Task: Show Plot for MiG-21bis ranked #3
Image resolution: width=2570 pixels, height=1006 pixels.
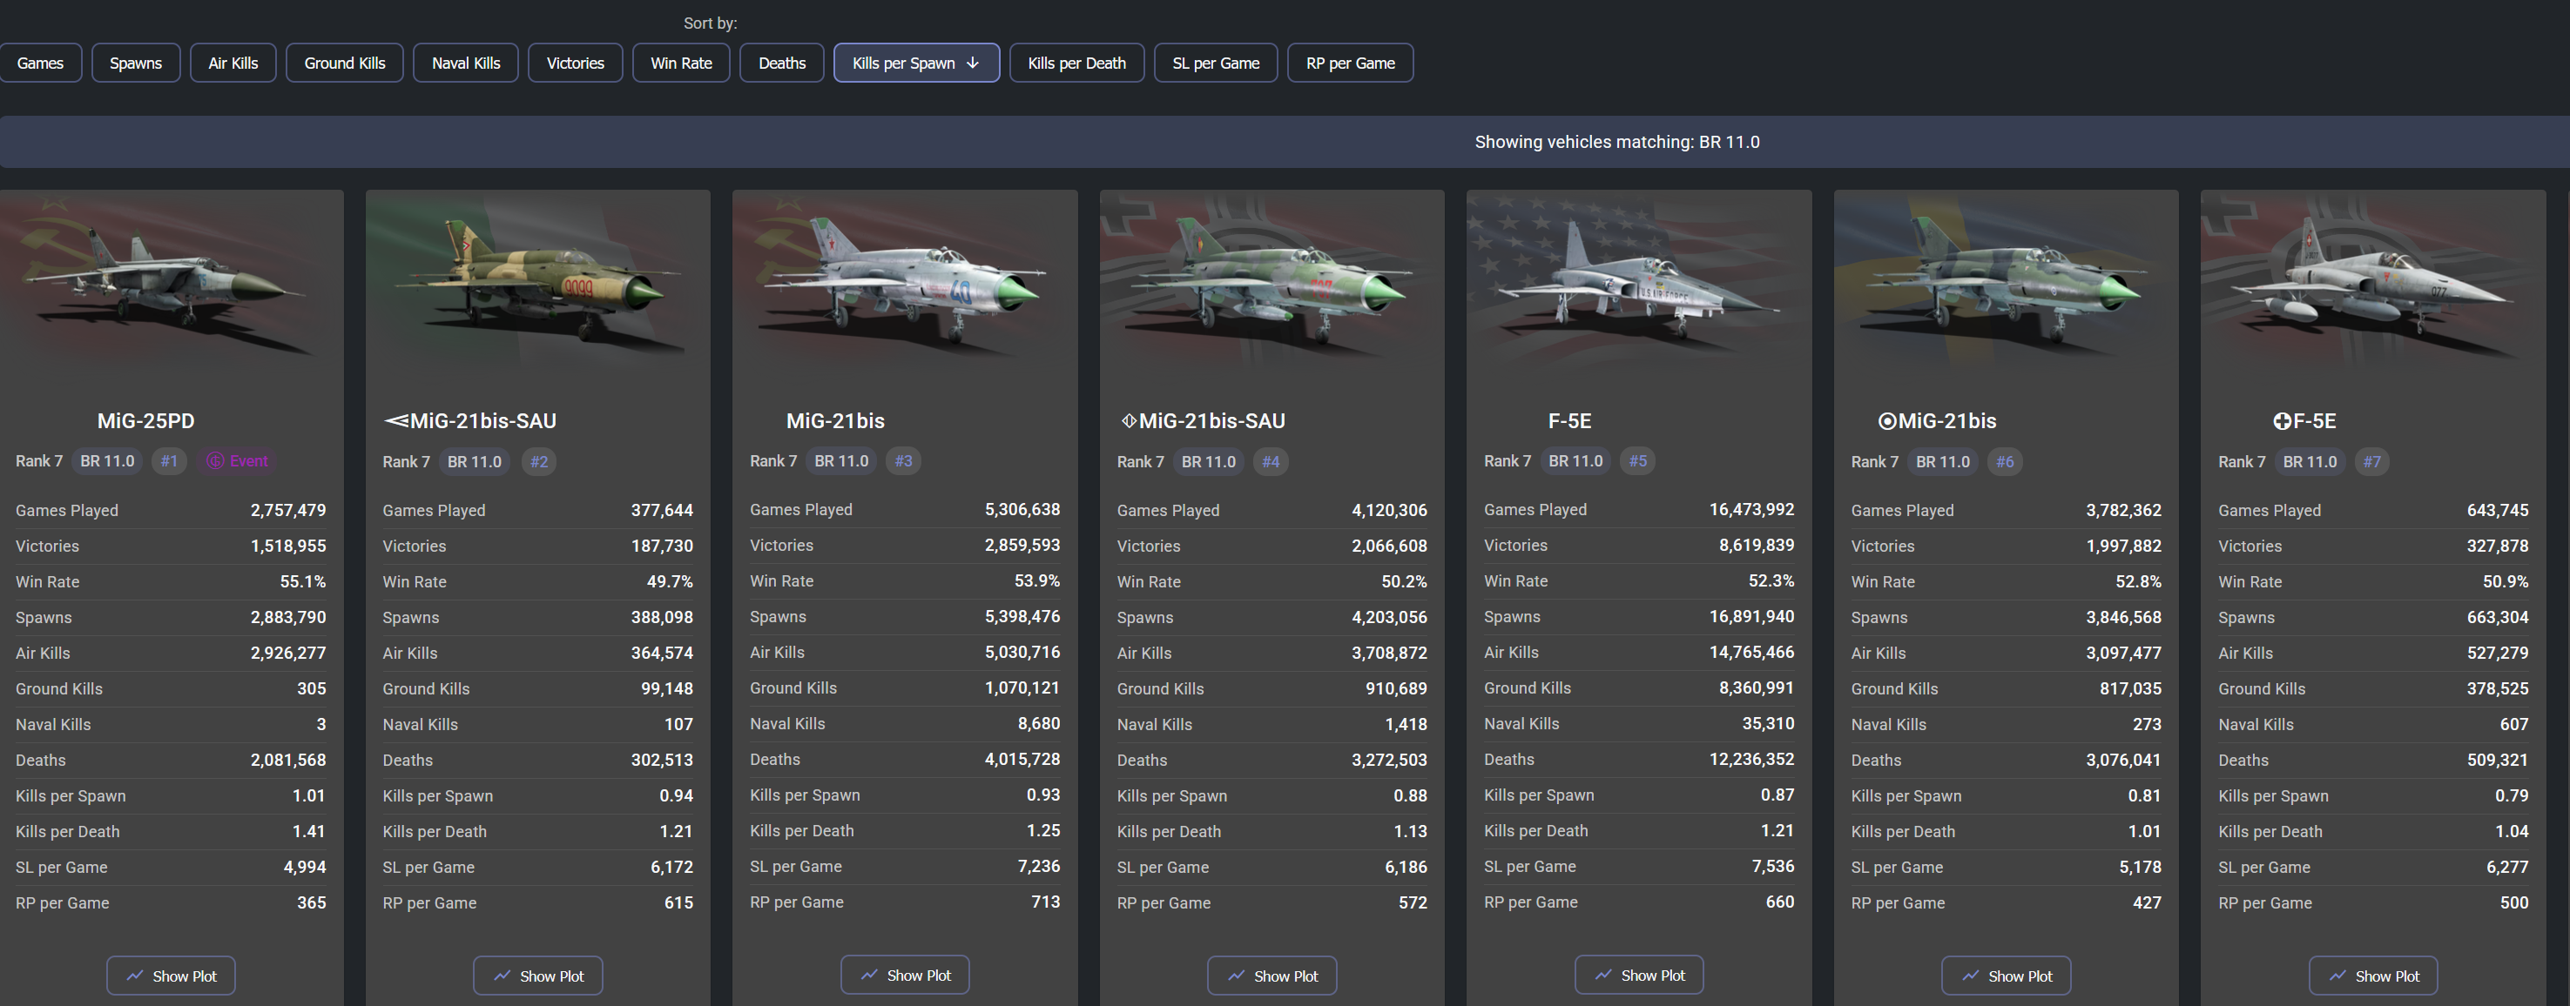Action: coord(905,975)
